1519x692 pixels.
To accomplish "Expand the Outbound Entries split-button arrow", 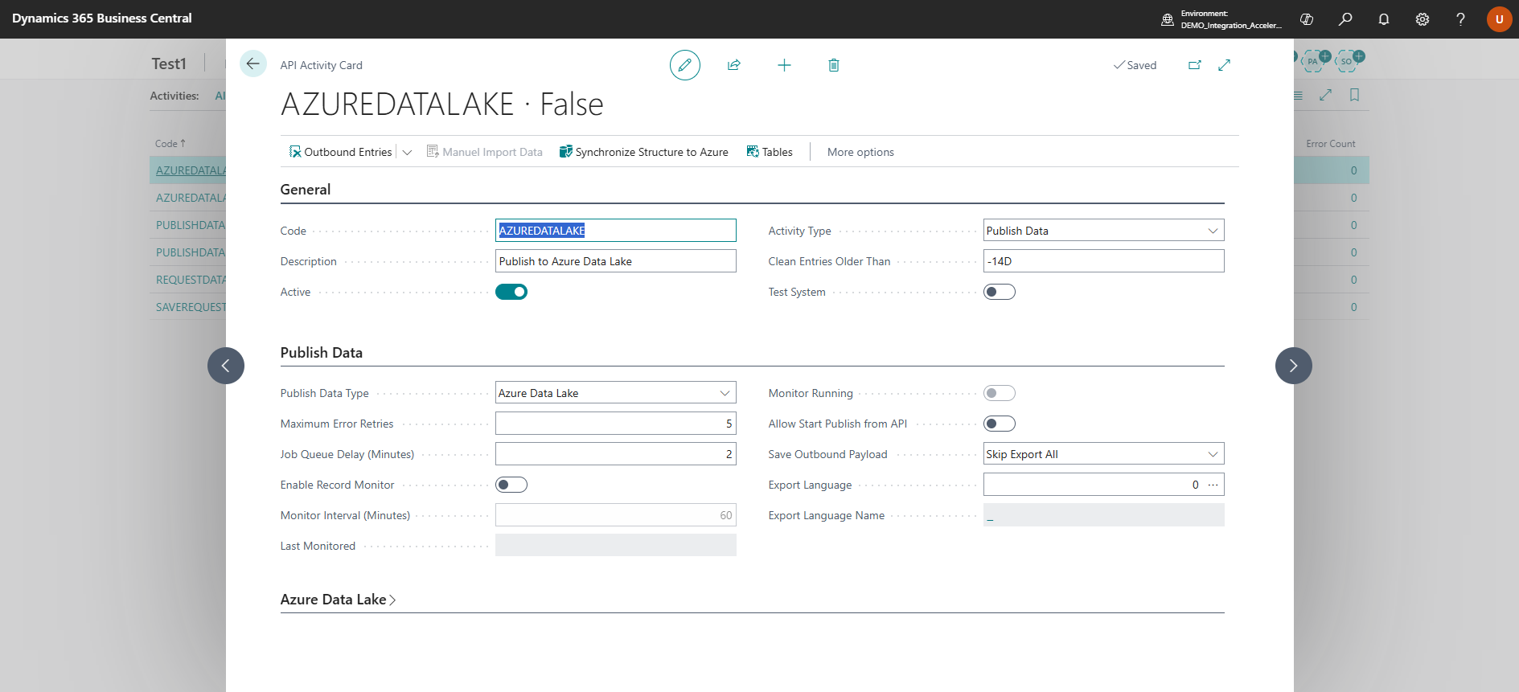I will (x=407, y=152).
